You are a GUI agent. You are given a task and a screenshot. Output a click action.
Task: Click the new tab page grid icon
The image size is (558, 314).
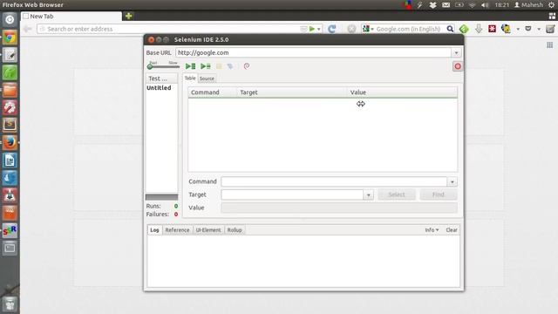550,44
